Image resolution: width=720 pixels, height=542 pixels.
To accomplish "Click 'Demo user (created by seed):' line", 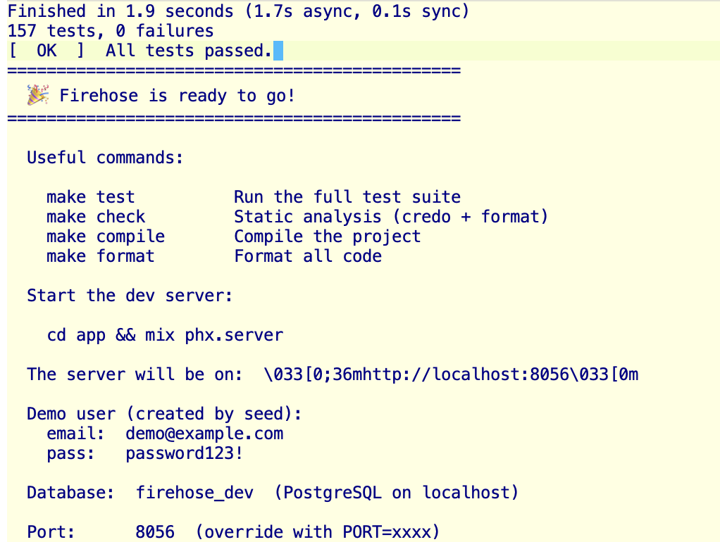I will (164, 414).
